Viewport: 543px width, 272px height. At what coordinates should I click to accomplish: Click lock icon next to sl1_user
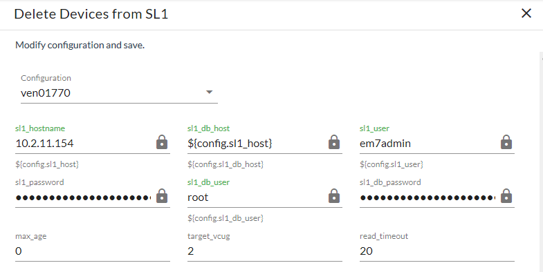[506, 142]
